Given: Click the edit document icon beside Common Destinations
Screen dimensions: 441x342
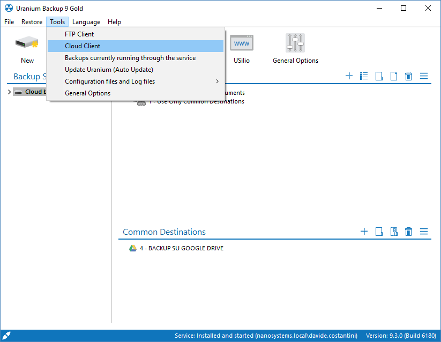Looking at the screenshot, I should tap(379, 232).
